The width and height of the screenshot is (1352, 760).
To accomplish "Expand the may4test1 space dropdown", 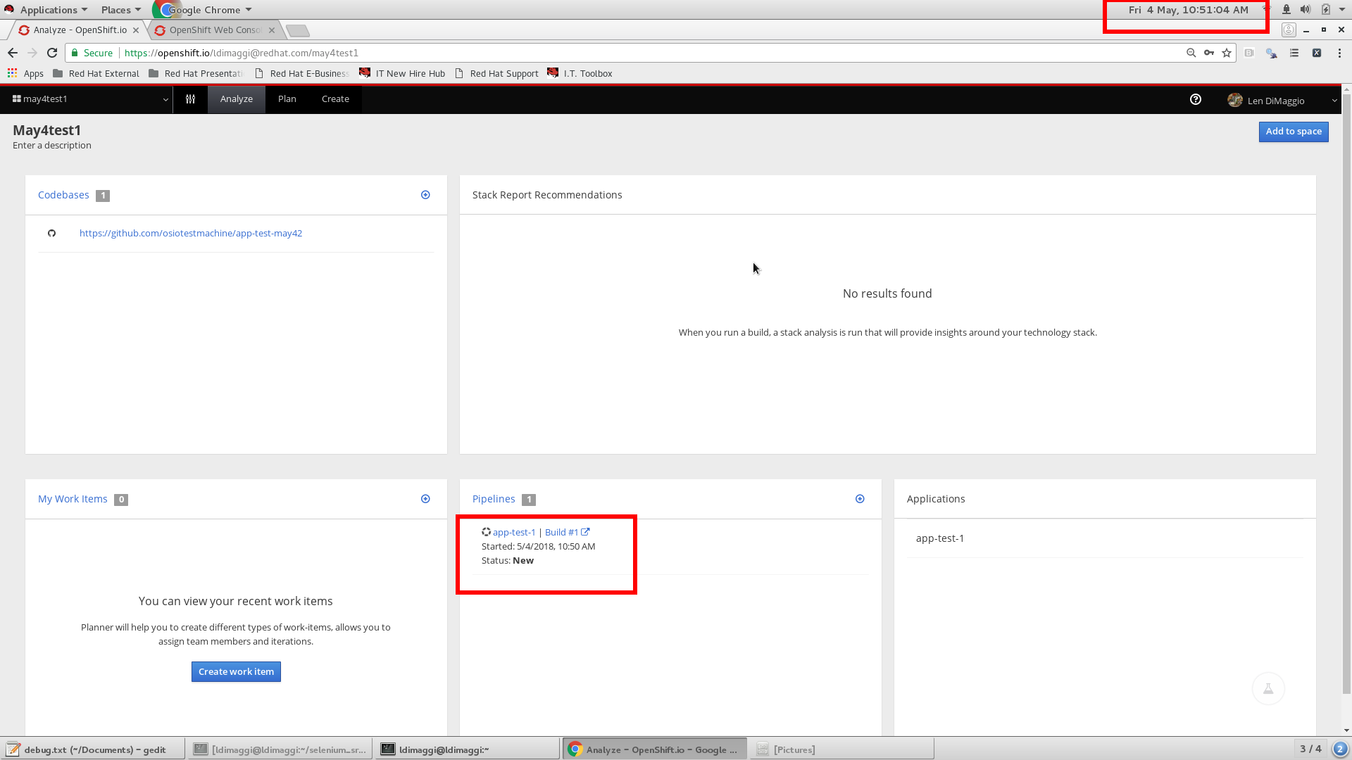I will point(165,99).
